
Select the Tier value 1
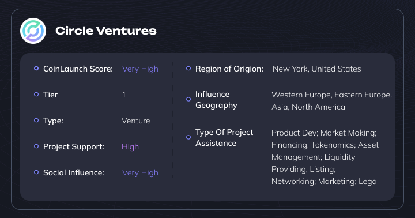tap(124, 95)
